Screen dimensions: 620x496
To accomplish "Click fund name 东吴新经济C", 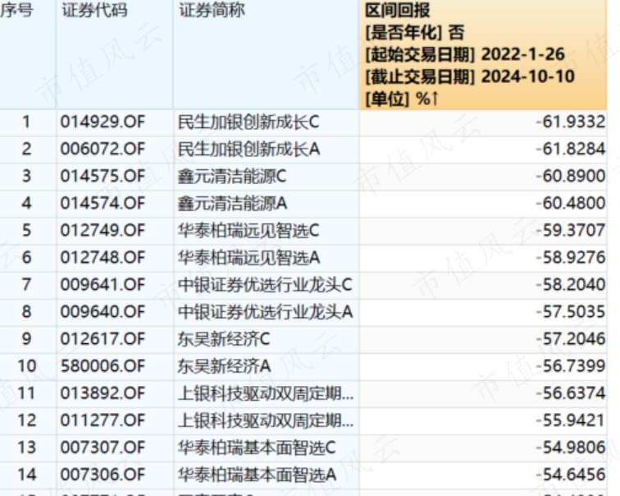I will 224,338.
